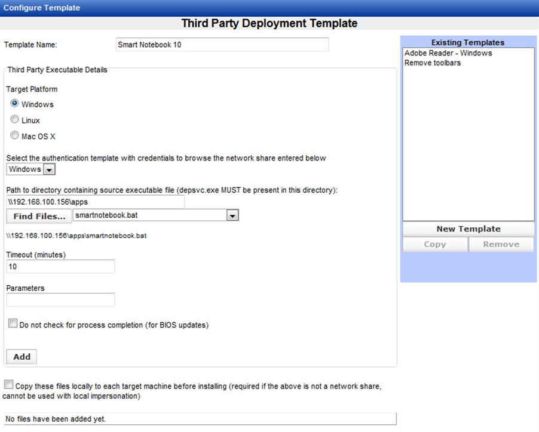539x432 pixels.
Task: Open the authentication template dropdown
Action: point(49,169)
